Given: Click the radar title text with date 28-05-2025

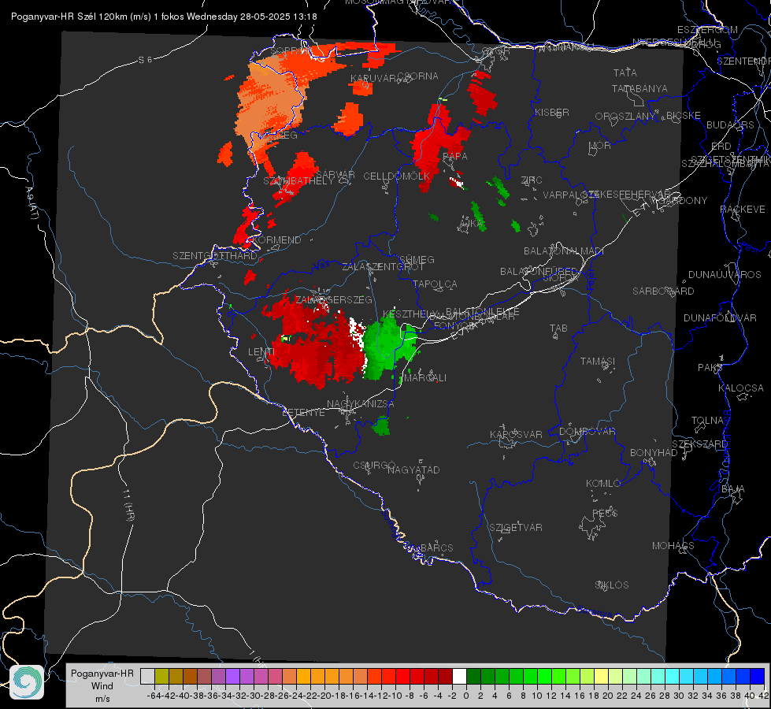Looking at the screenshot, I should [x=165, y=17].
